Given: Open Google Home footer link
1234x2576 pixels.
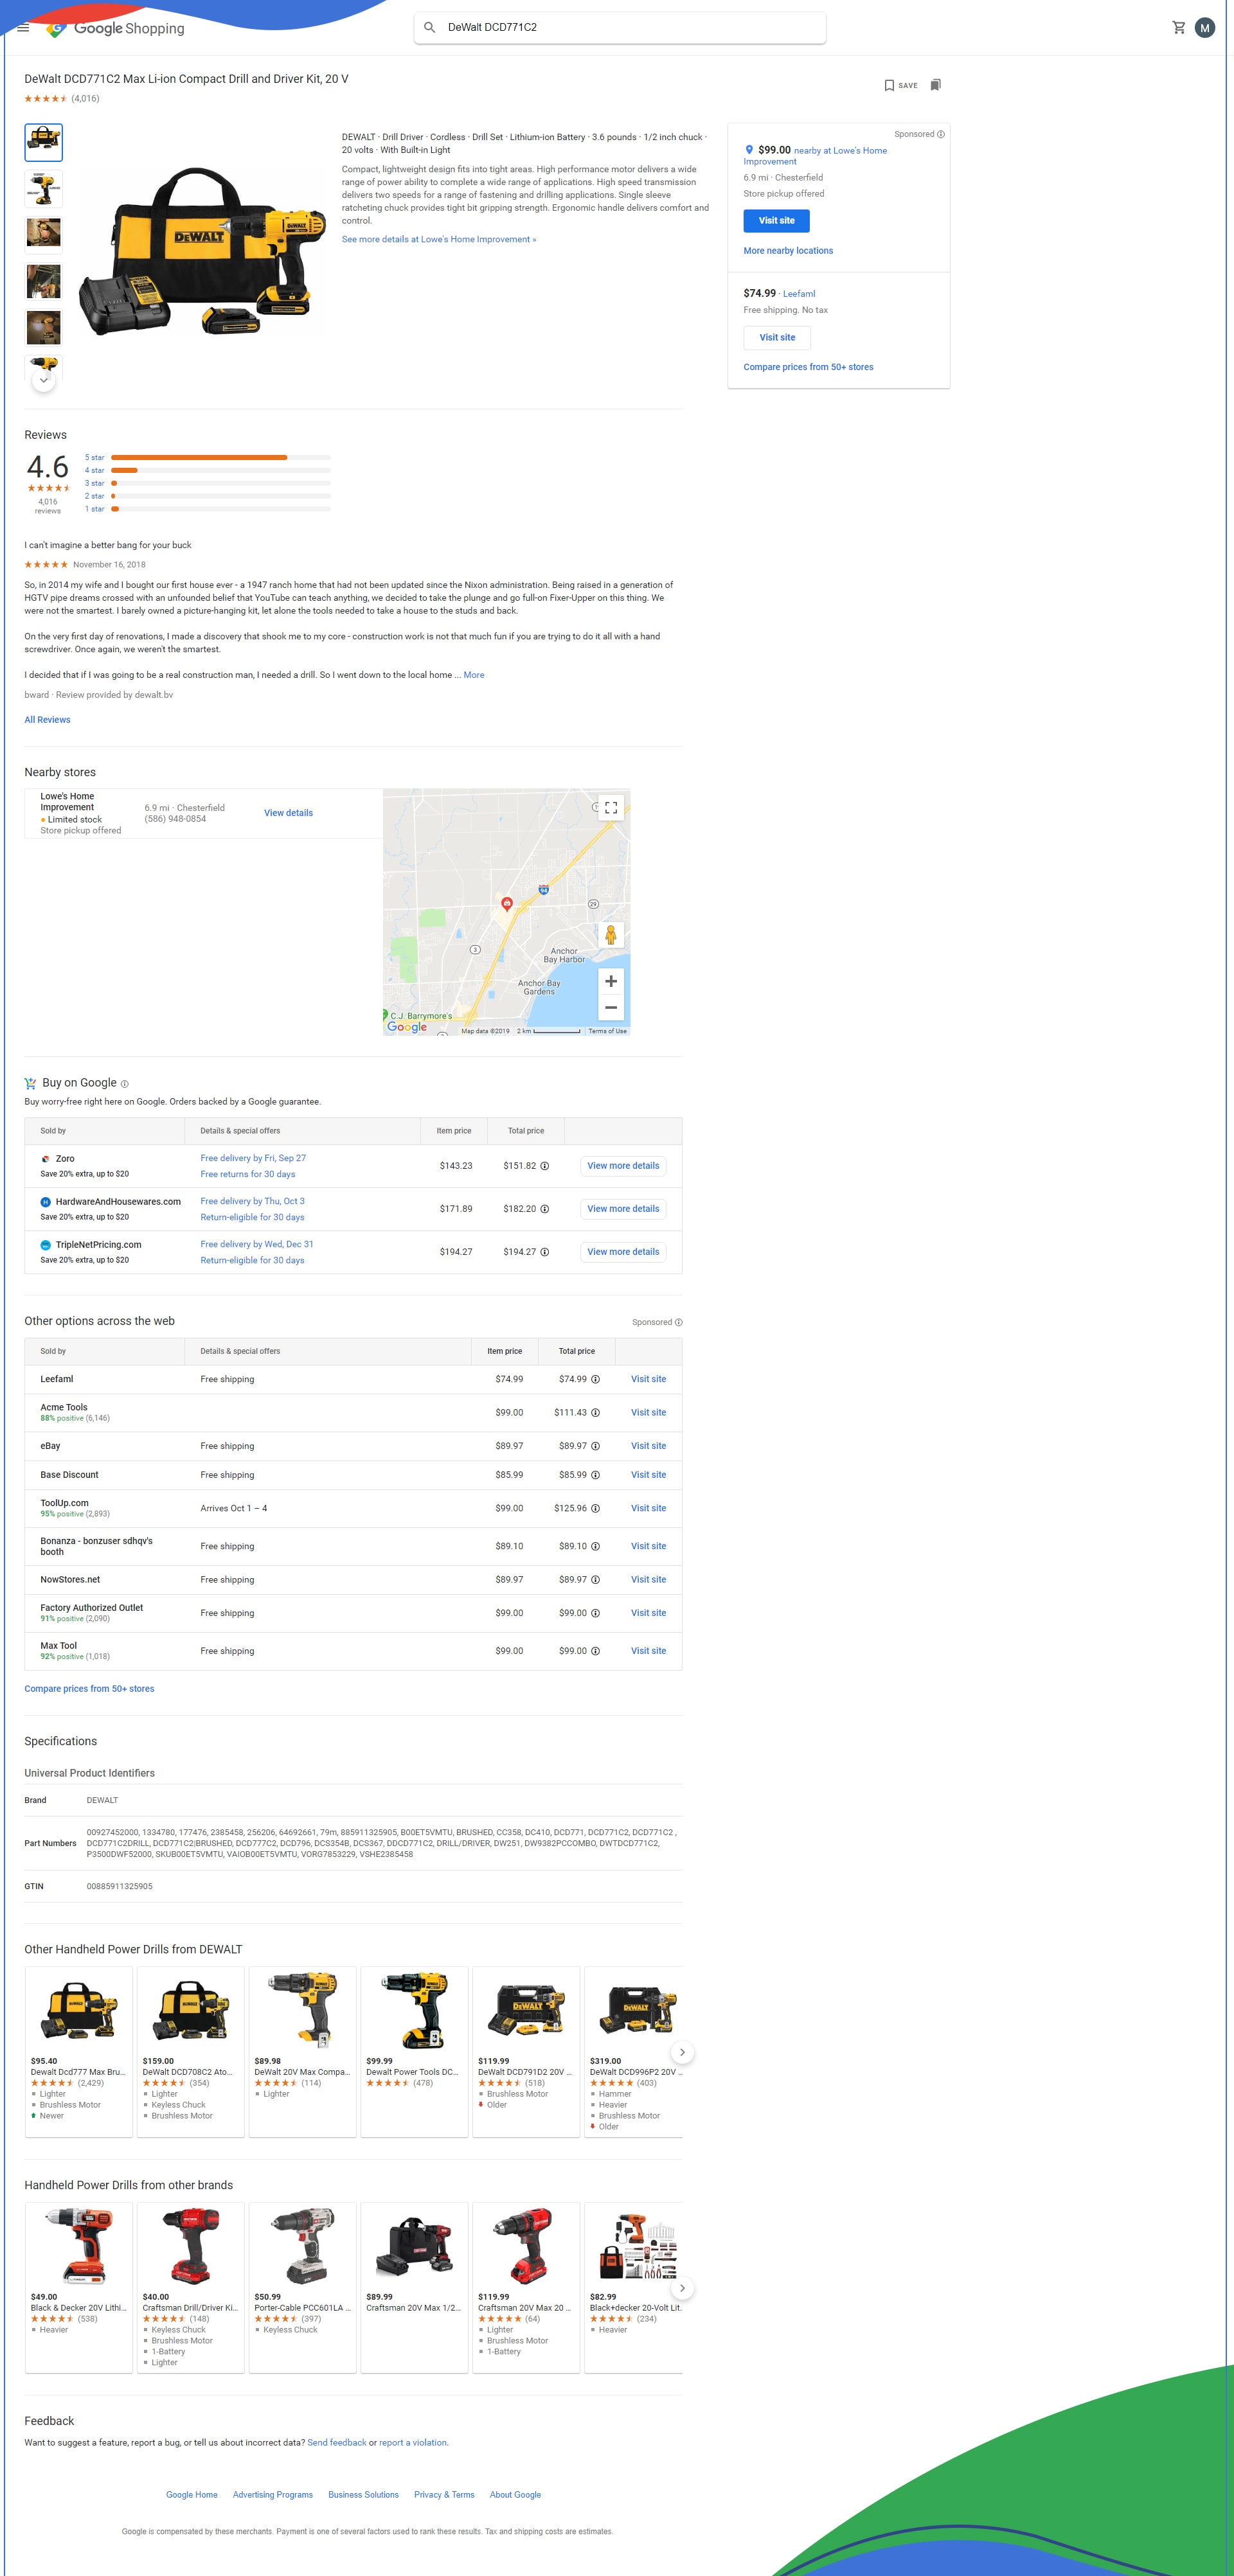Looking at the screenshot, I should tap(192, 2495).
